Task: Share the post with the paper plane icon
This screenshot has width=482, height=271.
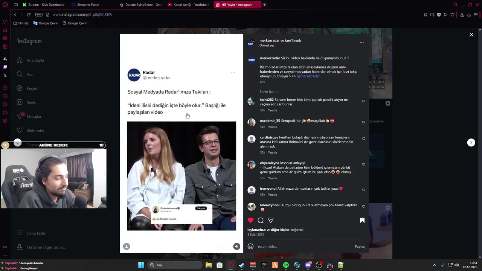Action: pos(270,220)
